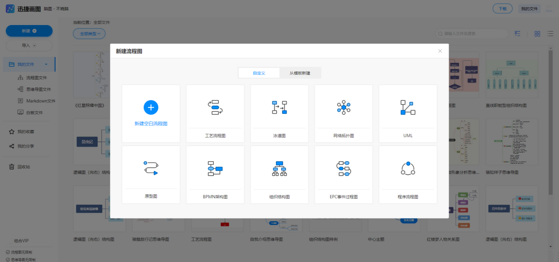Image resolution: width=559 pixels, height=262 pixels.
Task: Select the UML diagram icon
Action: coord(408,107)
